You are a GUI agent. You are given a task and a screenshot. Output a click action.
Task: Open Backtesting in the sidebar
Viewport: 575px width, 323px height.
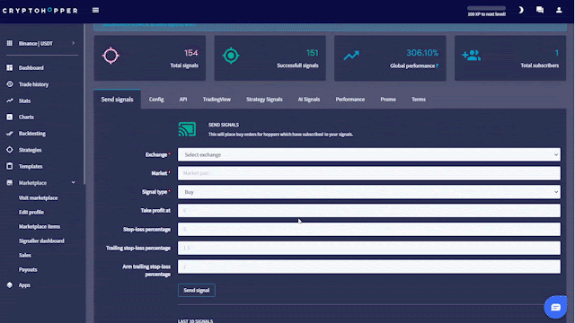click(32, 134)
